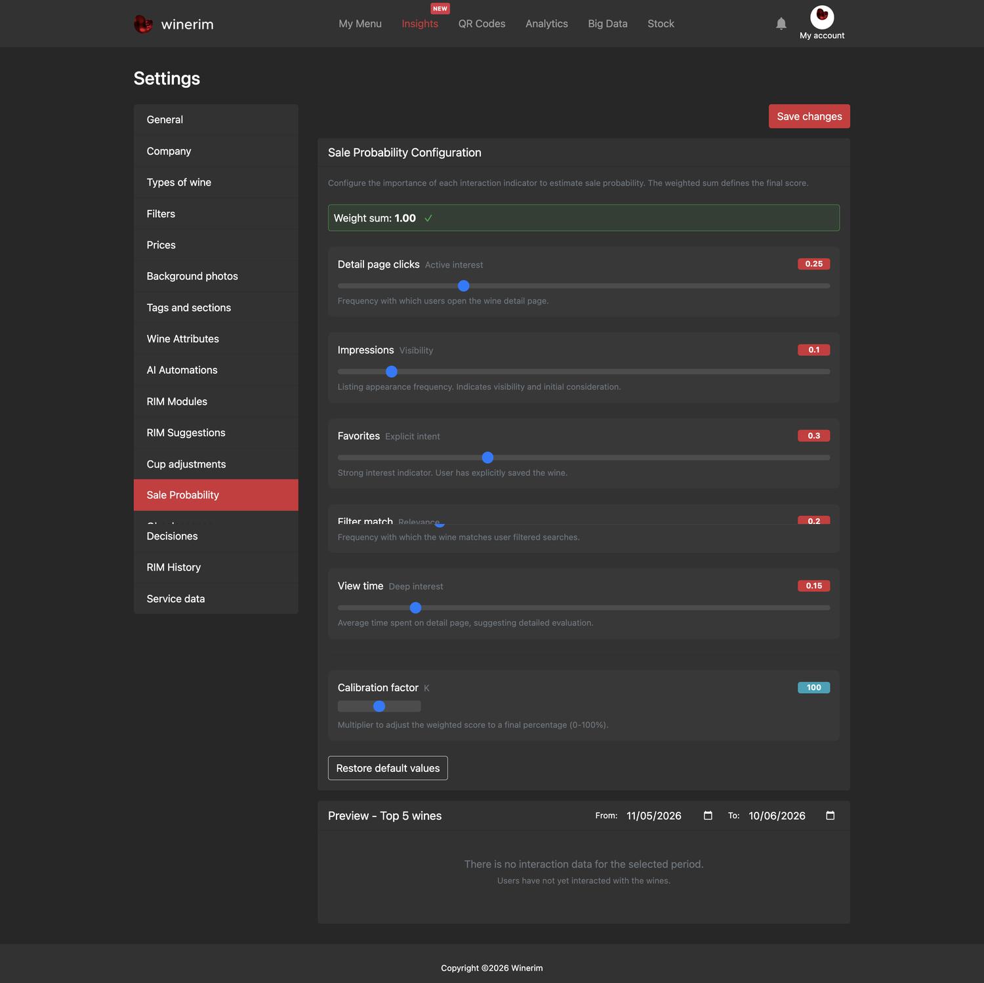Click the Calibration factor 100 badge

click(x=814, y=687)
